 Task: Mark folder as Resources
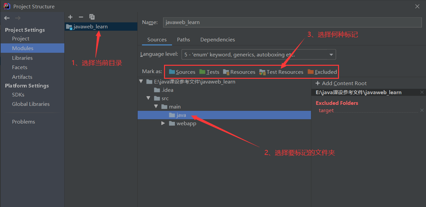click(239, 72)
